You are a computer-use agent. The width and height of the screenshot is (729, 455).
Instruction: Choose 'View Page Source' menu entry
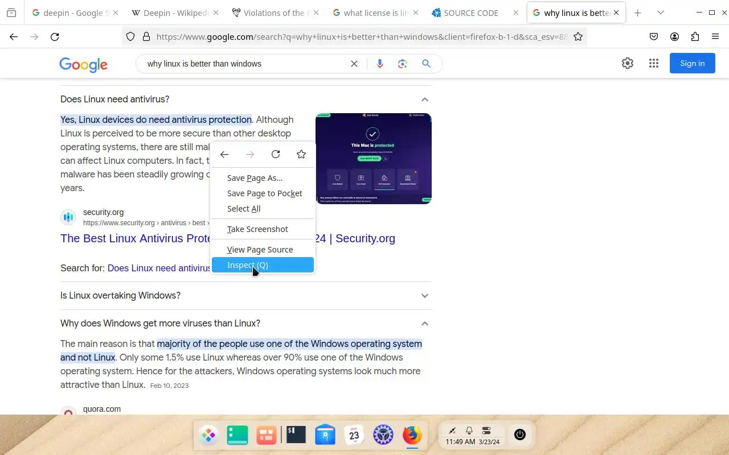pyautogui.click(x=263, y=250)
